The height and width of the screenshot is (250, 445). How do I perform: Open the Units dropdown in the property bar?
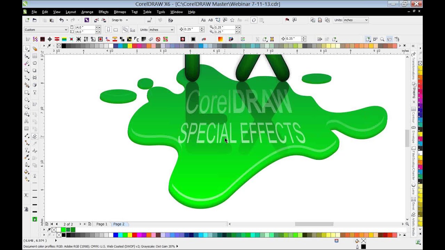[161, 30]
